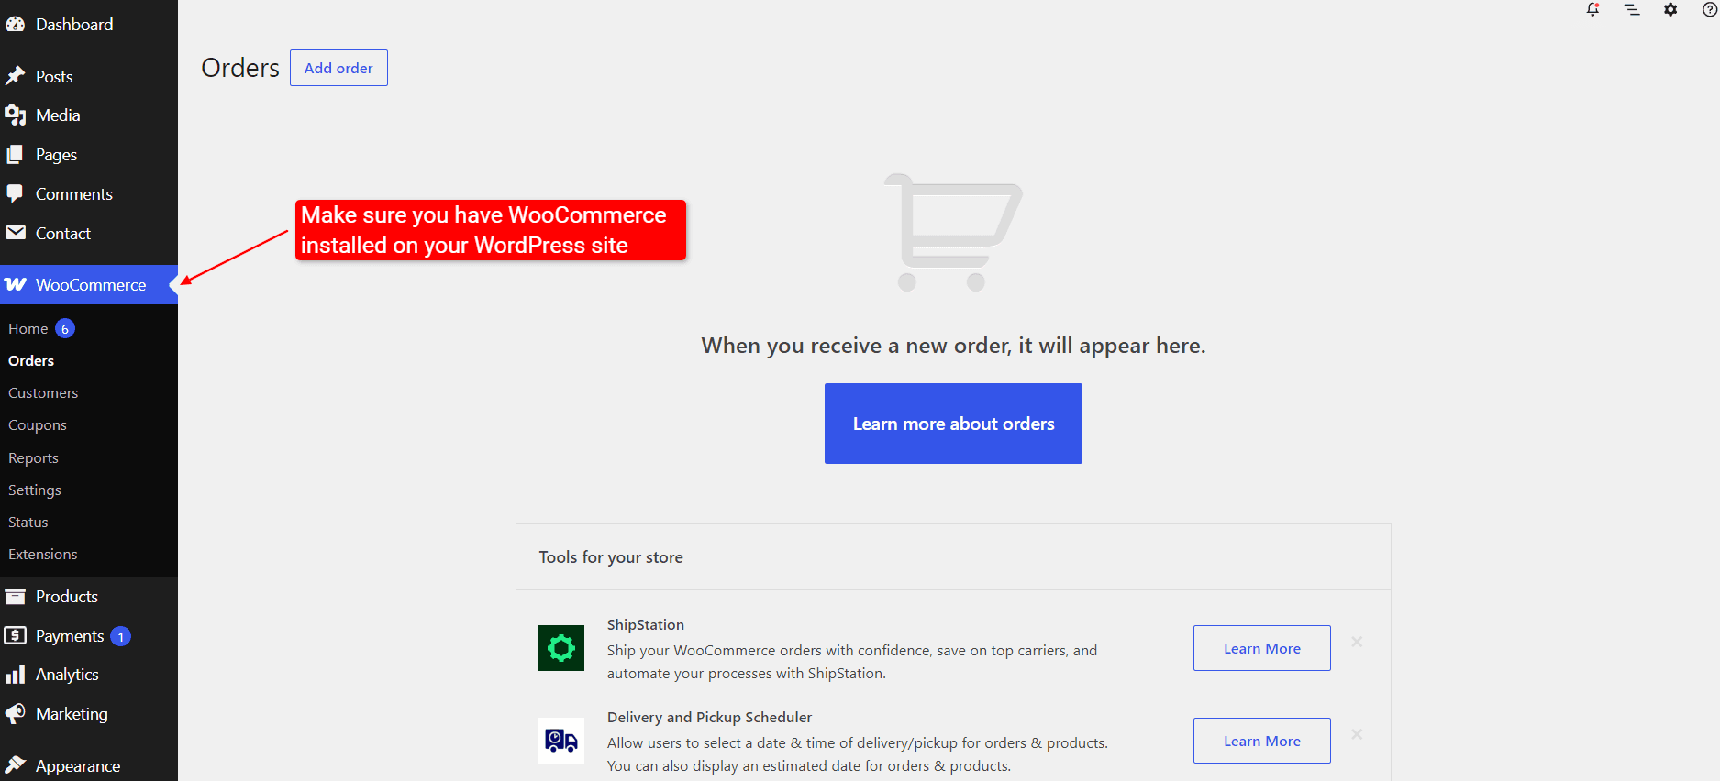The width and height of the screenshot is (1720, 781).
Task: Open the settings gear icon in header
Action: (1670, 9)
